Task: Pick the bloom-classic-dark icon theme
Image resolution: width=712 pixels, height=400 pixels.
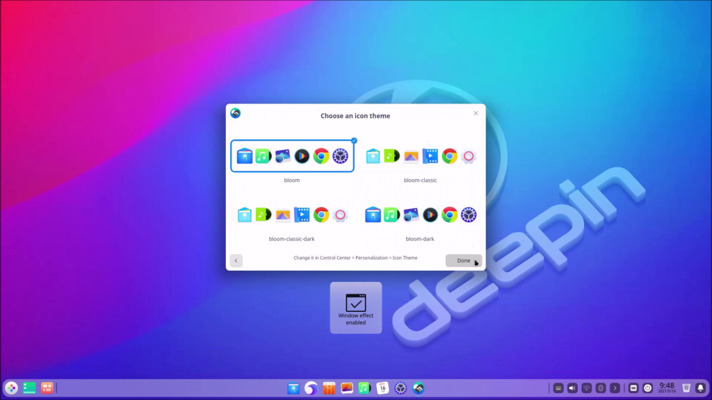Action: [x=292, y=215]
